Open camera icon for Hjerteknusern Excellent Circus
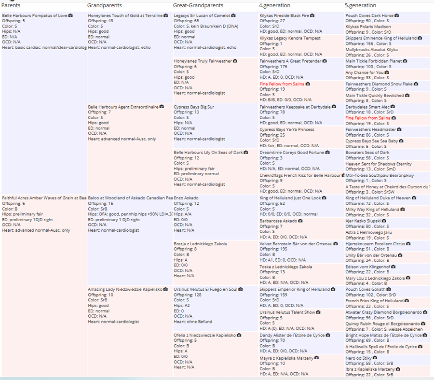The width and height of the screenshot is (434, 380). pyautogui.click(x=408, y=244)
